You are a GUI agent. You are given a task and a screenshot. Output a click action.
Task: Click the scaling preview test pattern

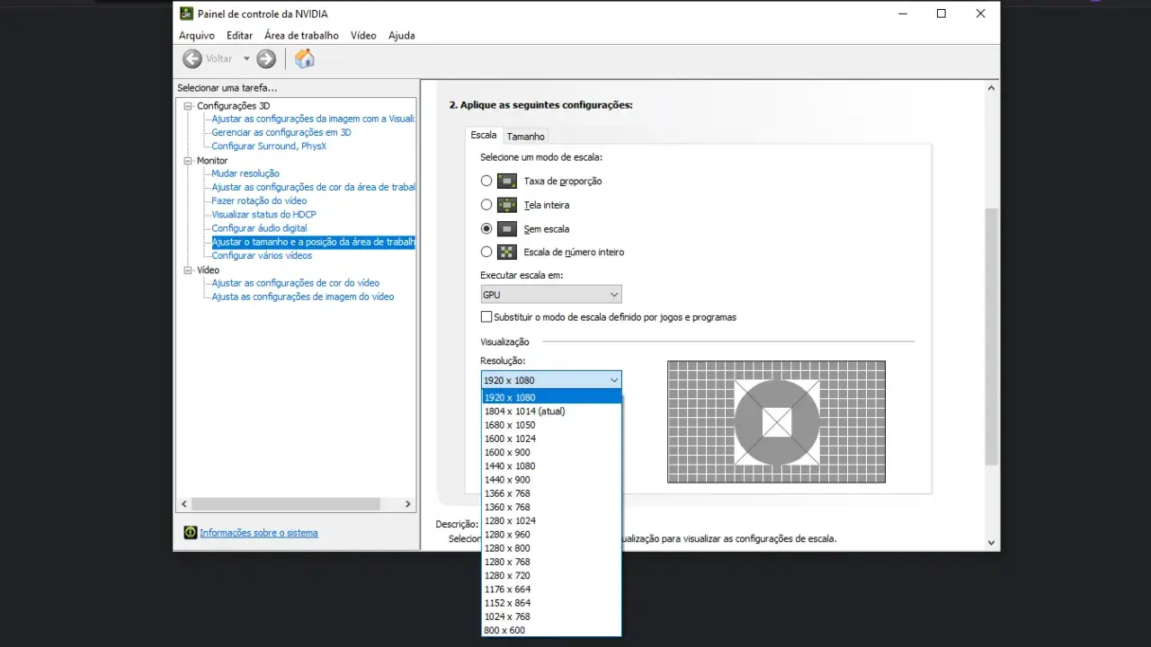(776, 421)
